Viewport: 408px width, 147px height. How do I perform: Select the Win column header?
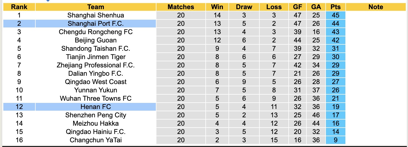[x=217, y=7]
